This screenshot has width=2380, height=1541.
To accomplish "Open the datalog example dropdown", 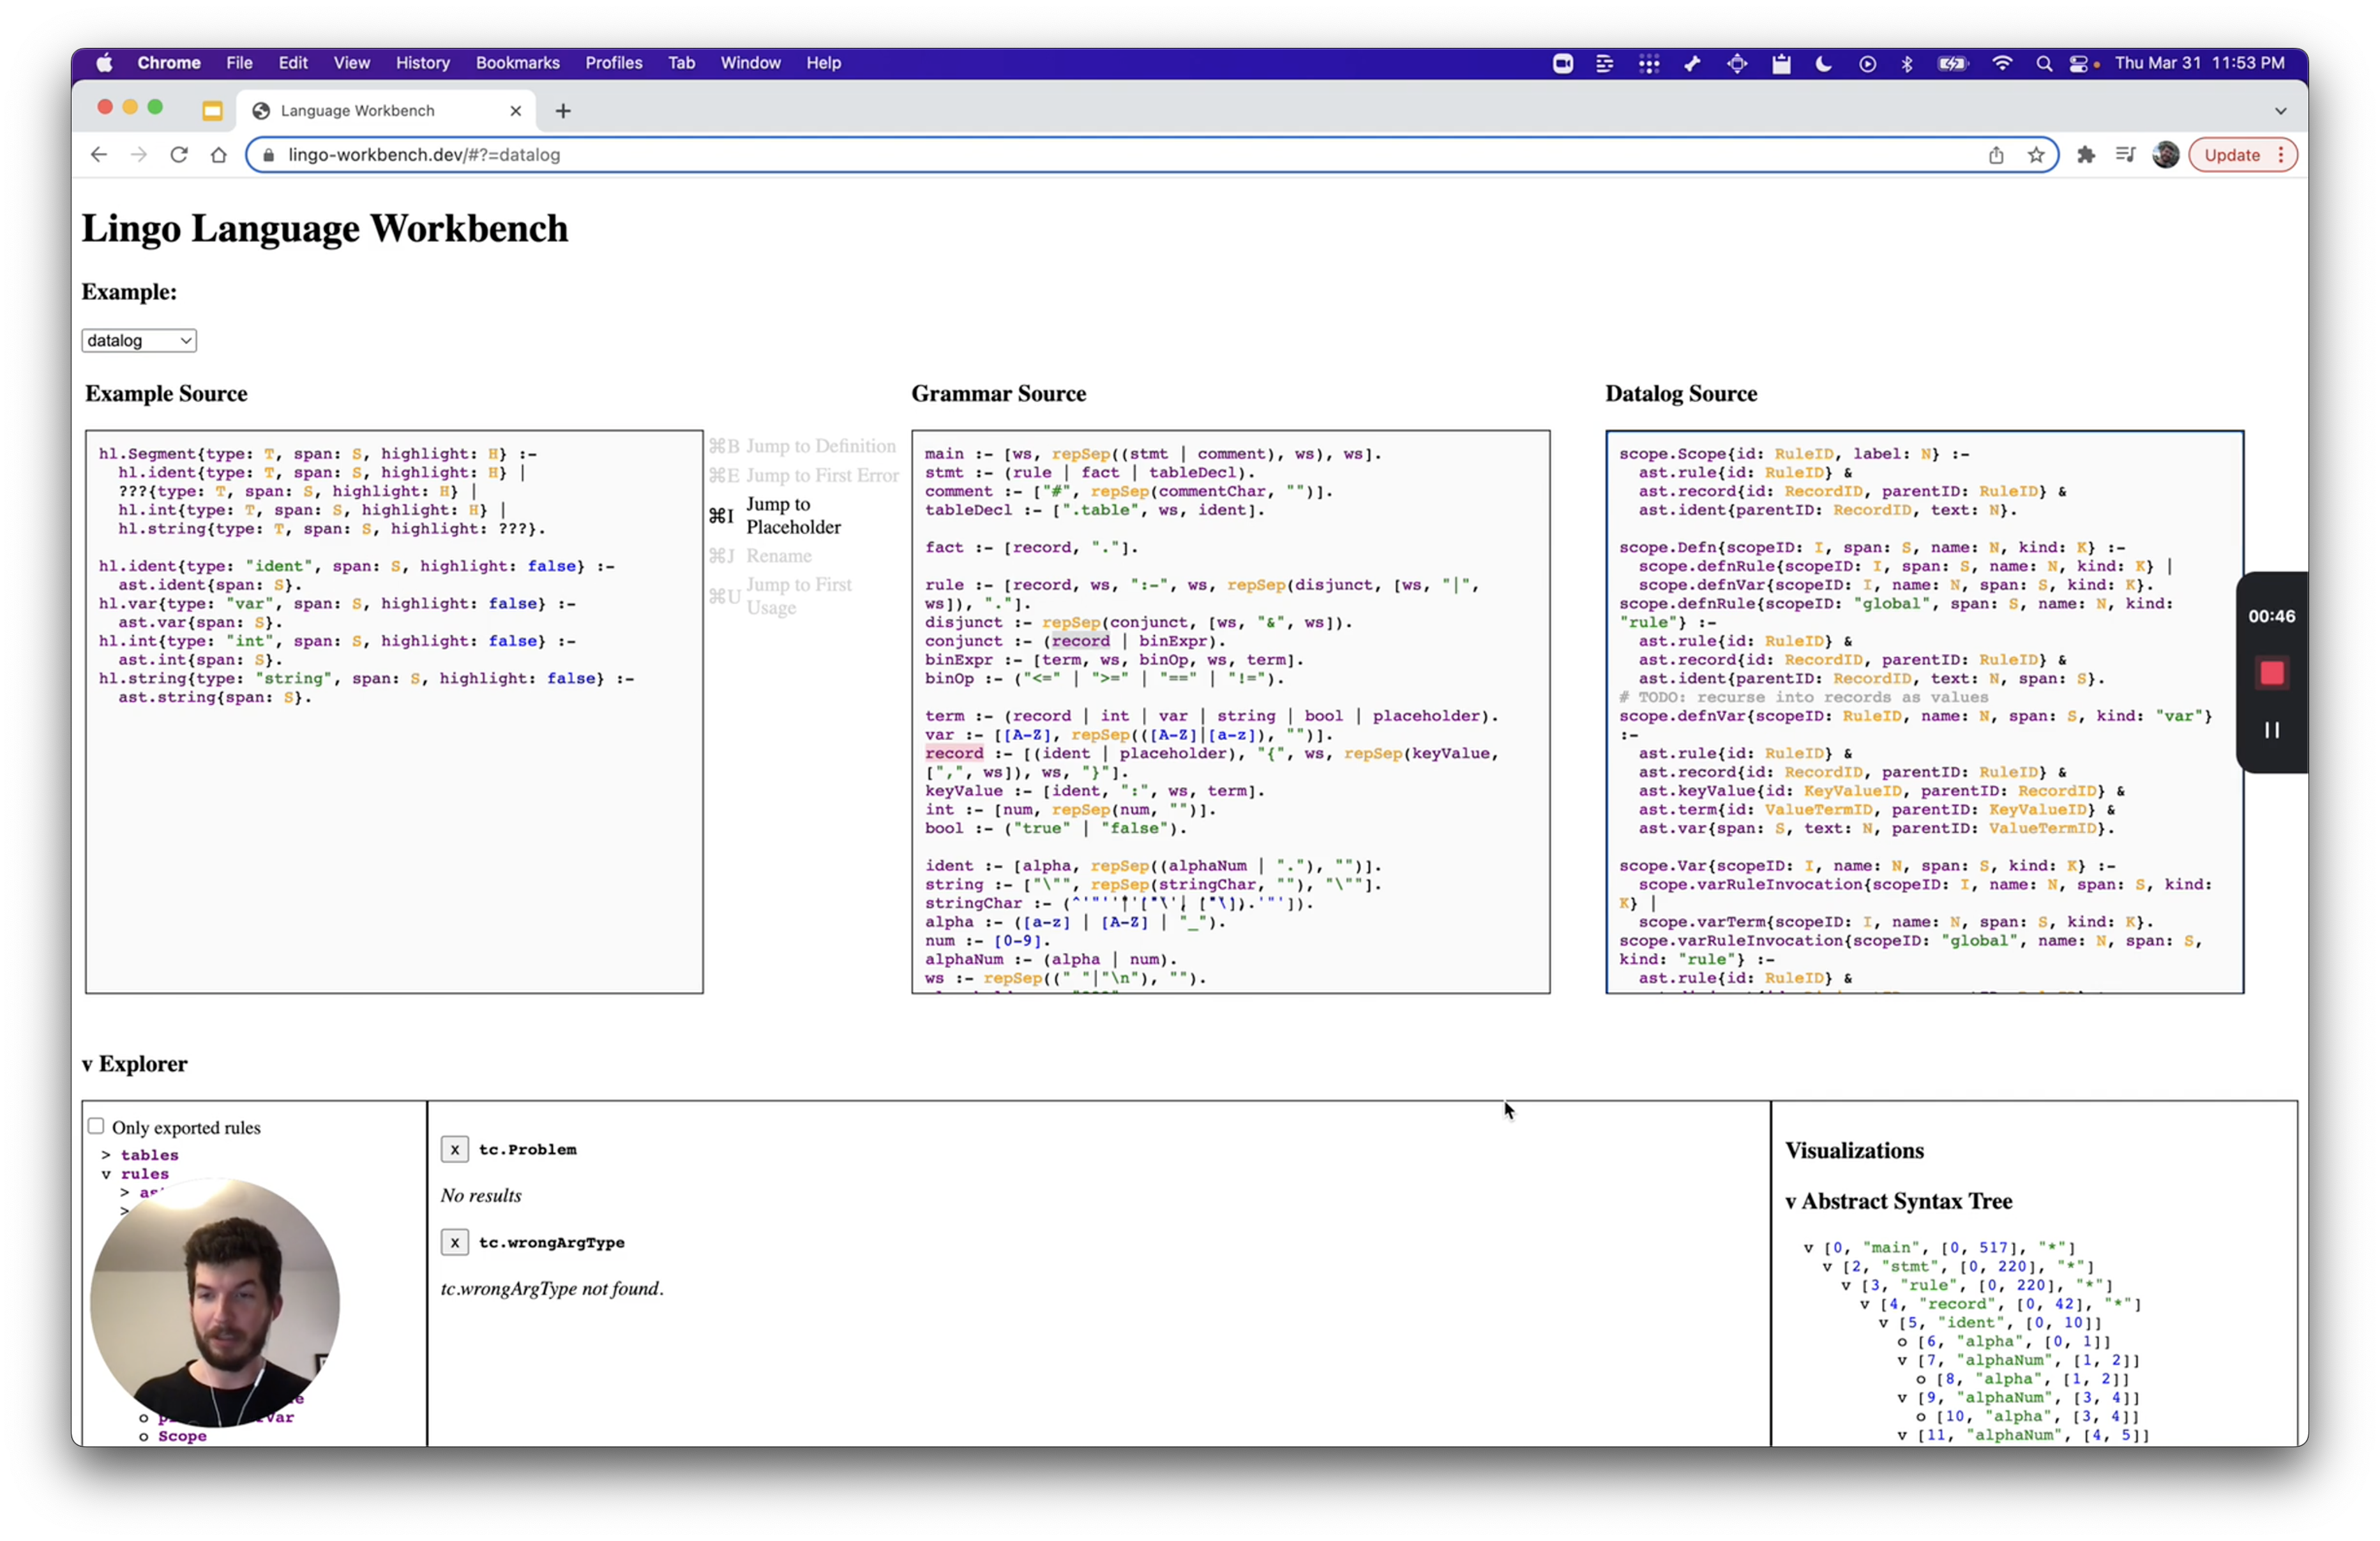I will tap(139, 341).
